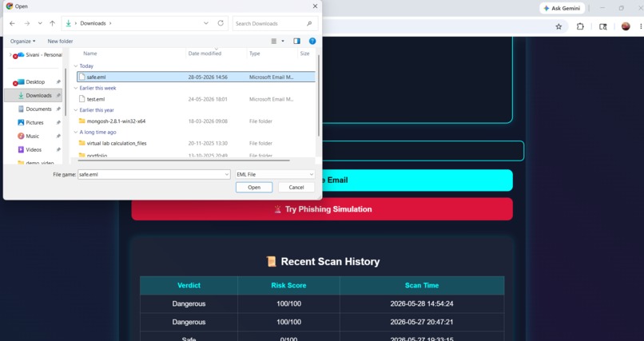
Task: Toggle the preview pane
Action: 296,41
